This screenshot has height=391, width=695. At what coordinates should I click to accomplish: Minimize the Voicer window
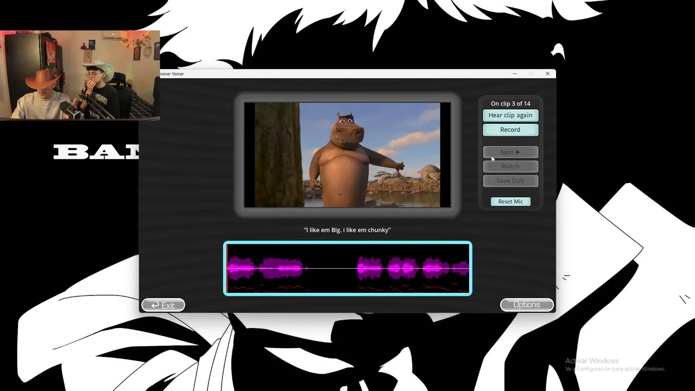click(515, 73)
